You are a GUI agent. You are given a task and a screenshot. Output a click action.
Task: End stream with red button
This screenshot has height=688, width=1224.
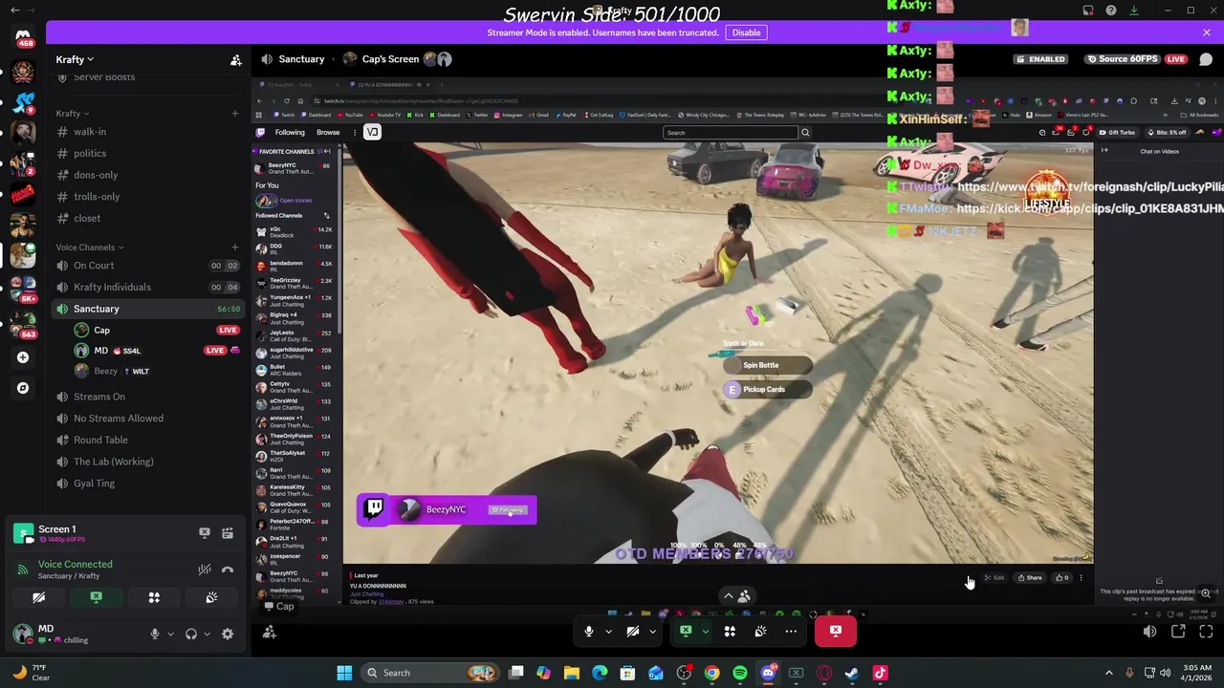[836, 632]
